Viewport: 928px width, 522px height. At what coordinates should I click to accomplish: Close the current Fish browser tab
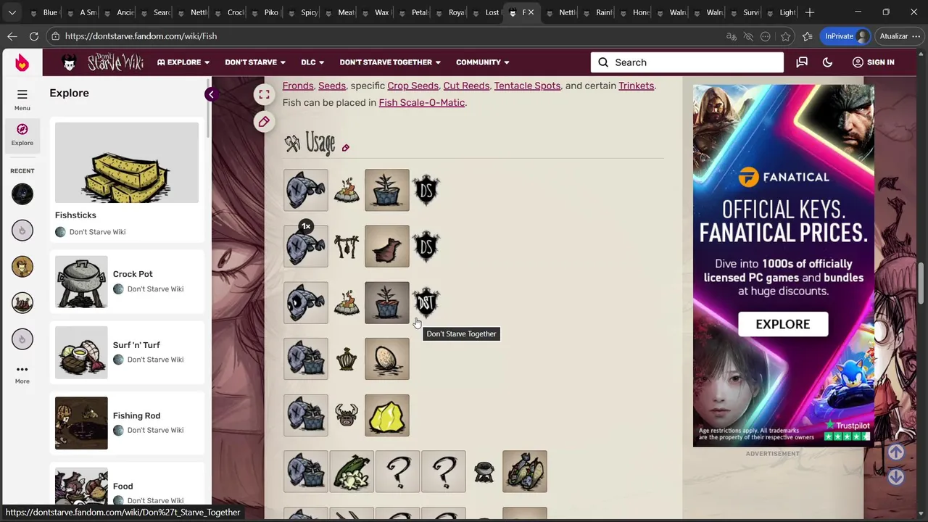[x=531, y=12]
